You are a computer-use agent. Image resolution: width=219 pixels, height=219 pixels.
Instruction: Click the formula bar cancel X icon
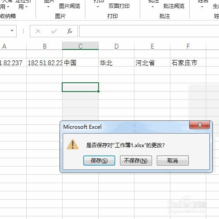(x=38, y=31)
